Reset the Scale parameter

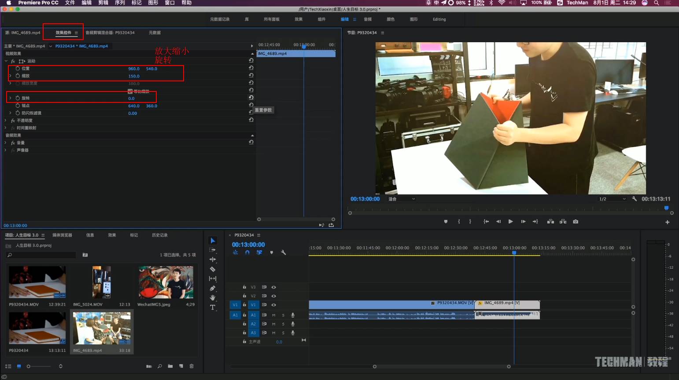tap(251, 76)
